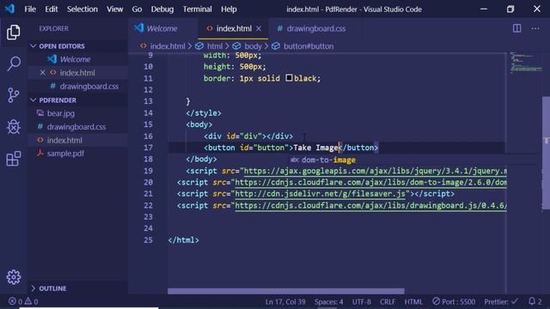Select drawingboard.css in Open Editors
This screenshot has height=309, width=550.
[89, 86]
